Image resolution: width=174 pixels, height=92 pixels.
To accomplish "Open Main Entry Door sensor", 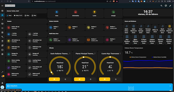I will (126, 29).
